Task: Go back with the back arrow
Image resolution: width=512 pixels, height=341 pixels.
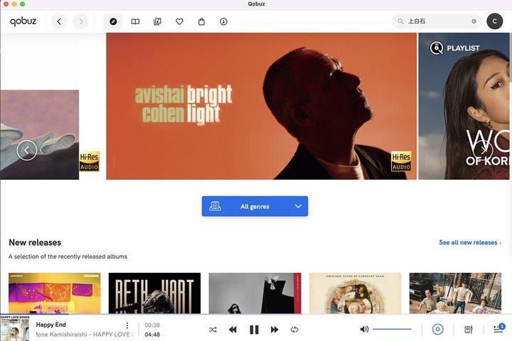Action: click(x=59, y=21)
